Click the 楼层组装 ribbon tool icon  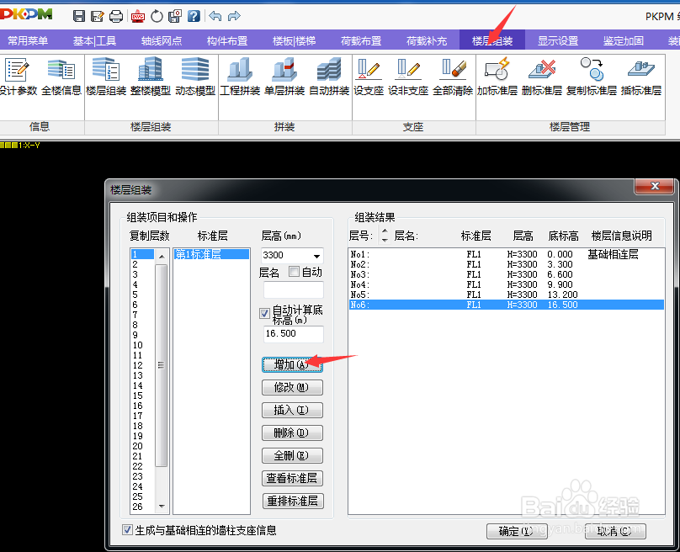(x=106, y=77)
